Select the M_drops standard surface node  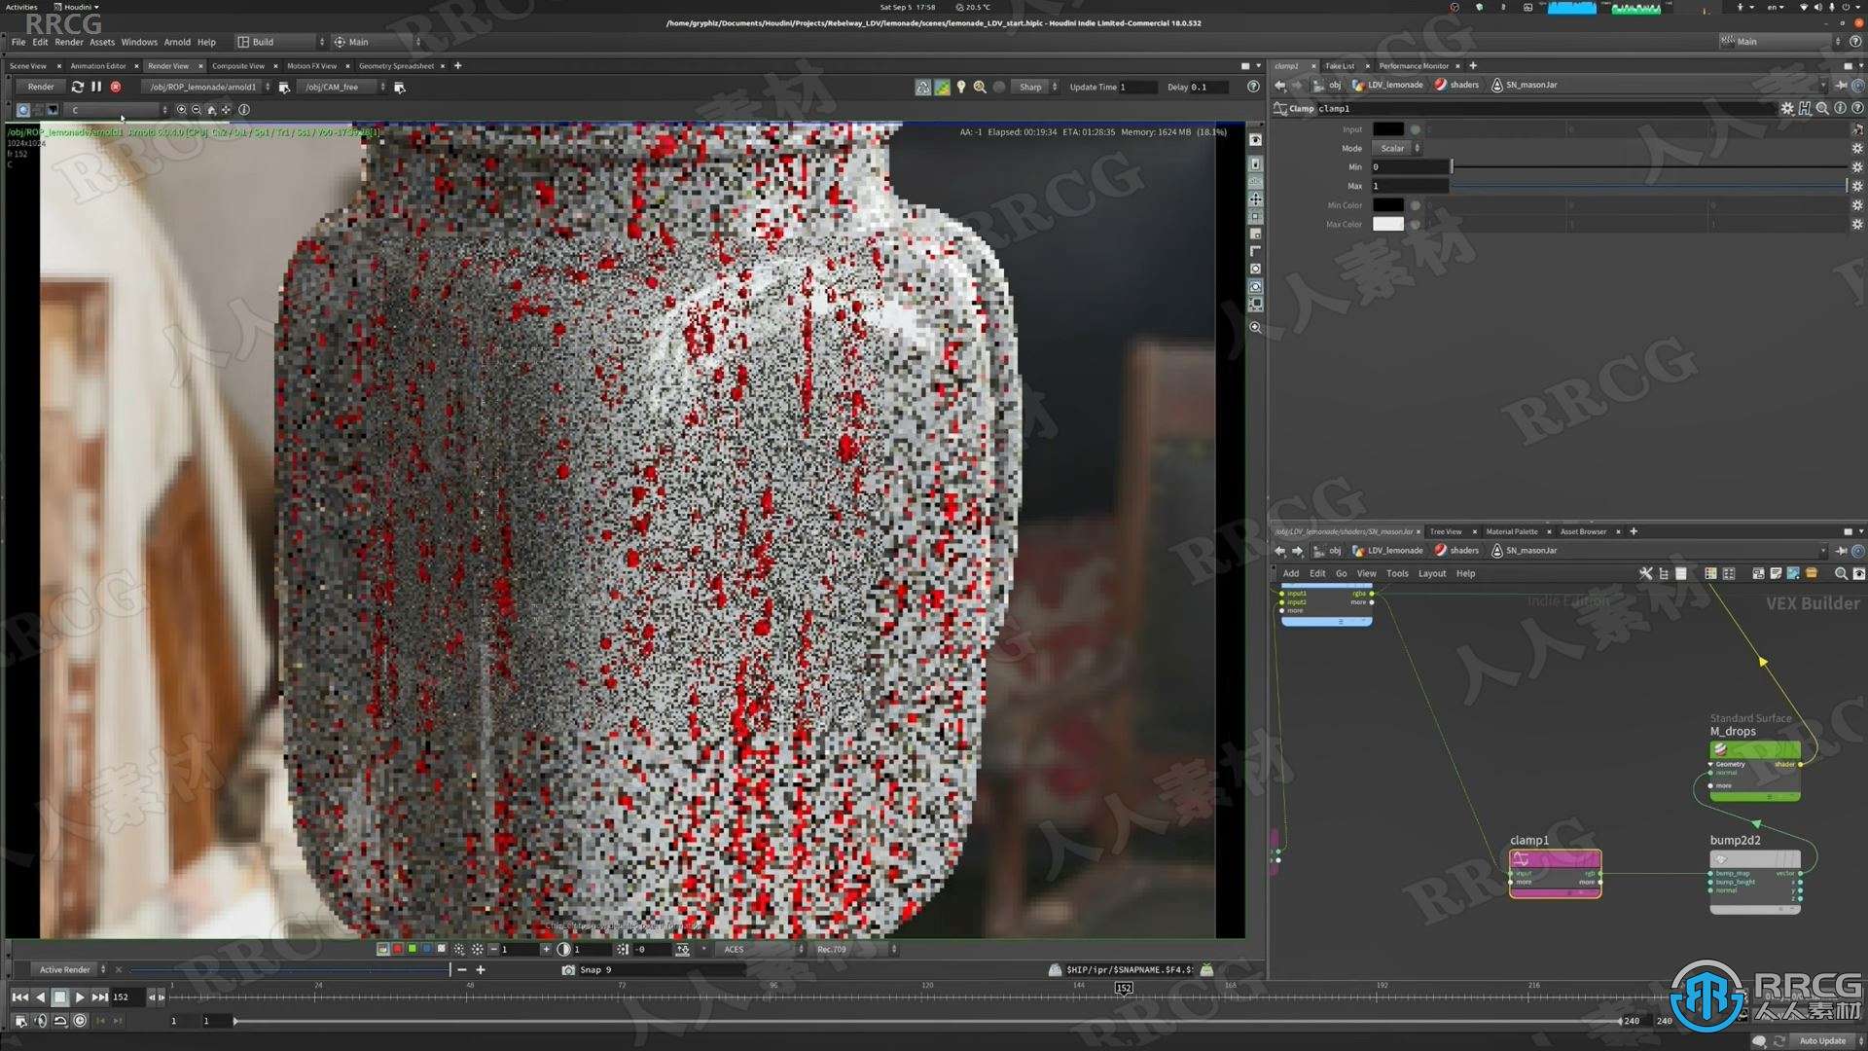tap(1755, 771)
